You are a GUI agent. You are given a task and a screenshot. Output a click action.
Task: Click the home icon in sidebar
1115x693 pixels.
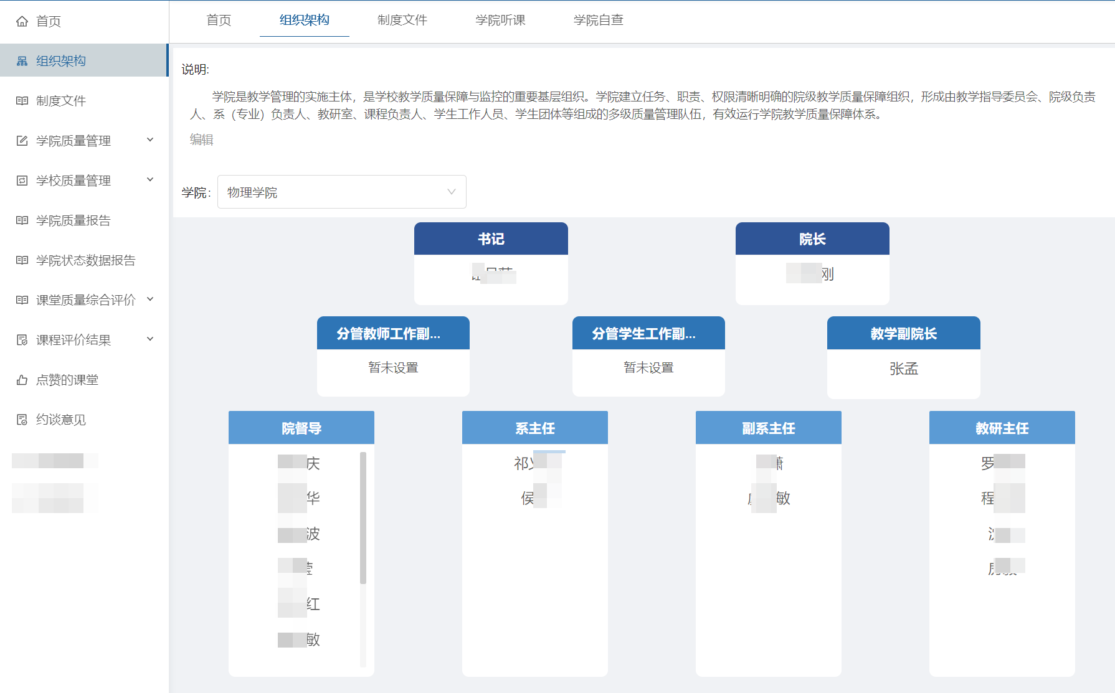point(22,21)
